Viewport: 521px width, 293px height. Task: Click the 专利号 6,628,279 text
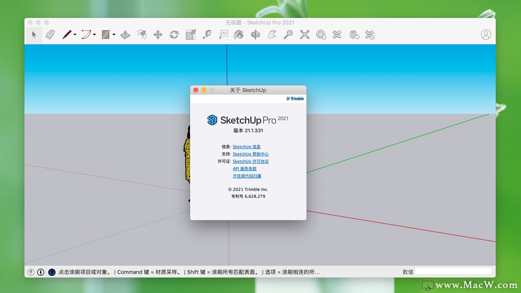click(x=248, y=196)
